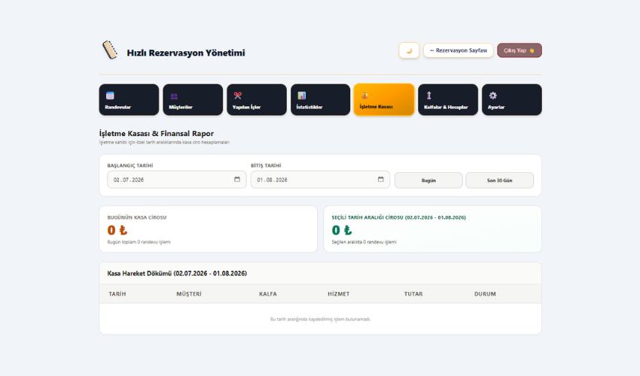The width and height of the screenshot is (640, 376).
Task: Click the Seçili Tarih Aralığı Cirosu card
Action: [433, 229]
